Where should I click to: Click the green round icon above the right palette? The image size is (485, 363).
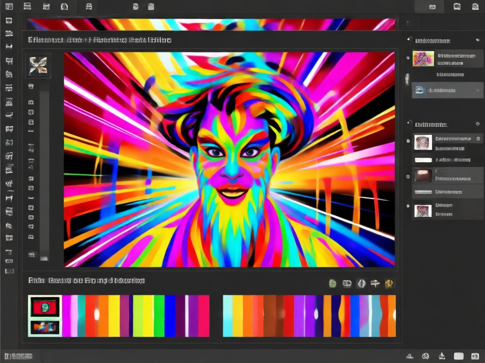332,284
